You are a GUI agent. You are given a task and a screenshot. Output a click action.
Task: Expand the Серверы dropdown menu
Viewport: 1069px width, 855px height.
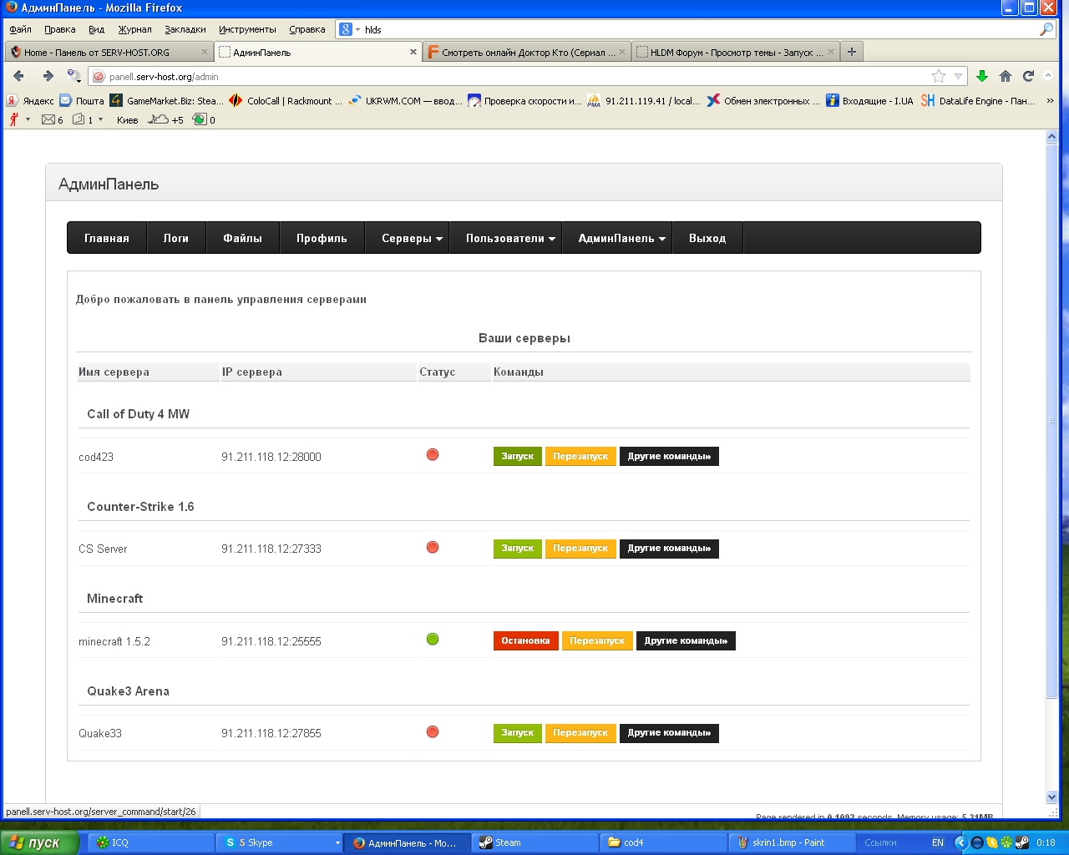412,238
